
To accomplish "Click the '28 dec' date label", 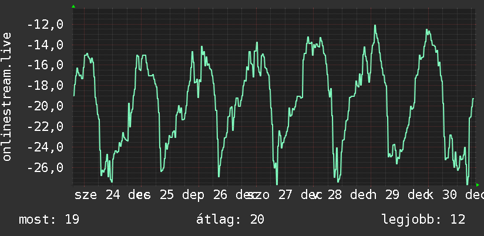I will [350, 195].
